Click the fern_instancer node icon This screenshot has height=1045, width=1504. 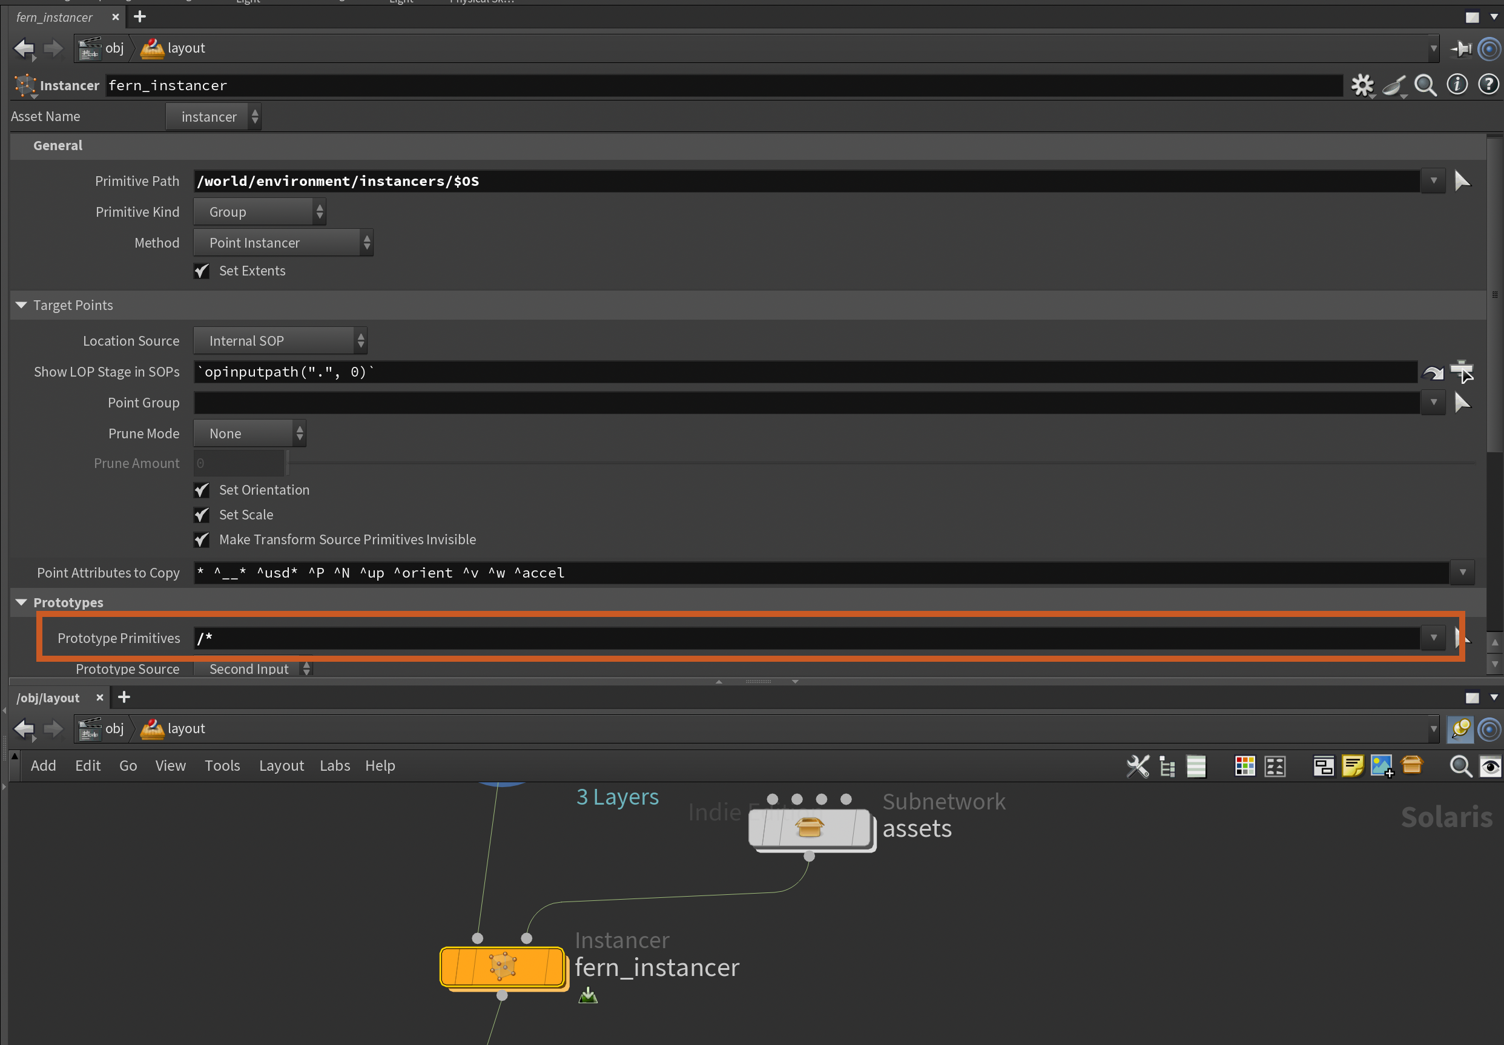(x=502, y=966)
